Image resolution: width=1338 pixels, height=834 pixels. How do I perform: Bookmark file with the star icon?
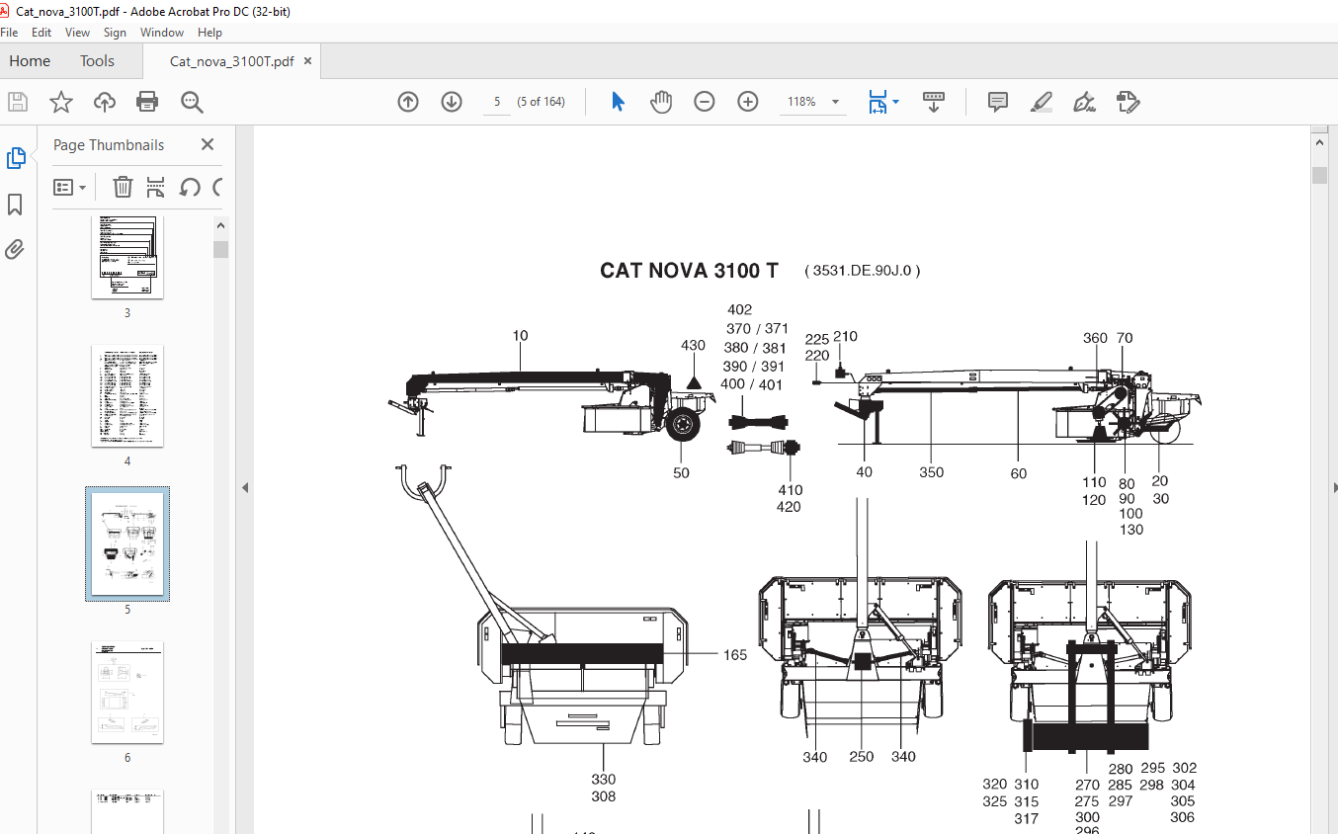pos(61,102)
